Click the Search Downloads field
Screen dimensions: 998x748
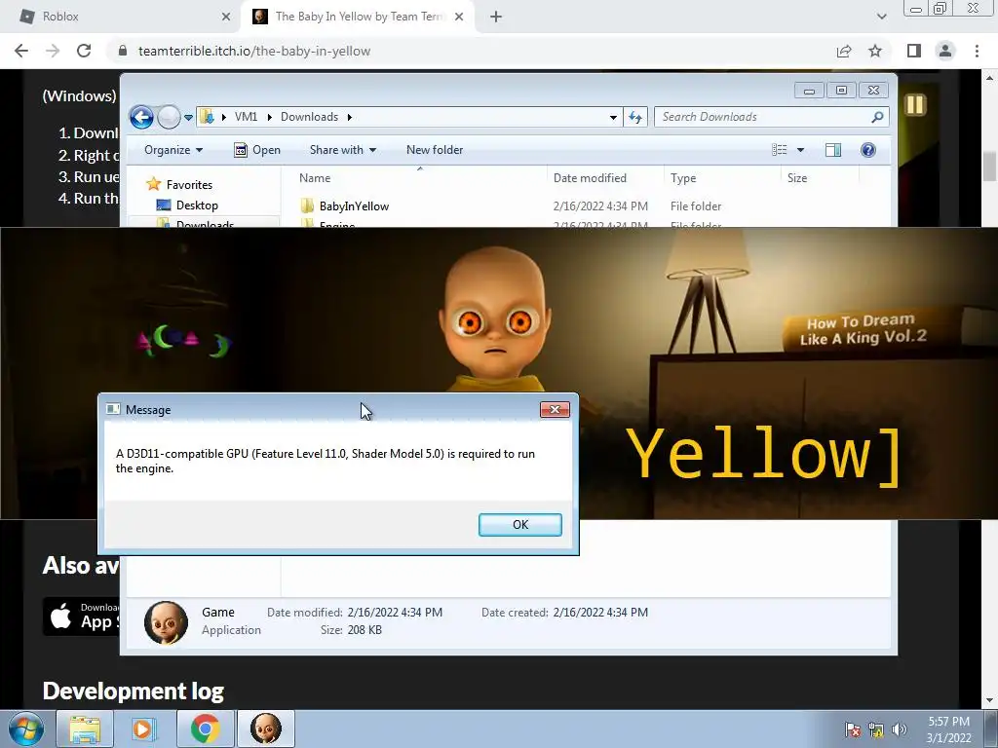(x=764, y=117)
